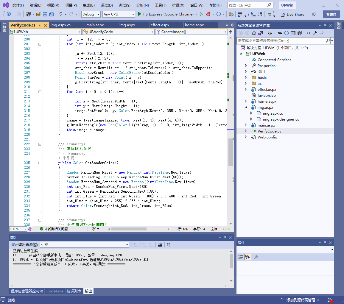Collapse the for loop at line 201
Image resolution: width=344 pixels, height=304 pixels.
tap(40, 44)
